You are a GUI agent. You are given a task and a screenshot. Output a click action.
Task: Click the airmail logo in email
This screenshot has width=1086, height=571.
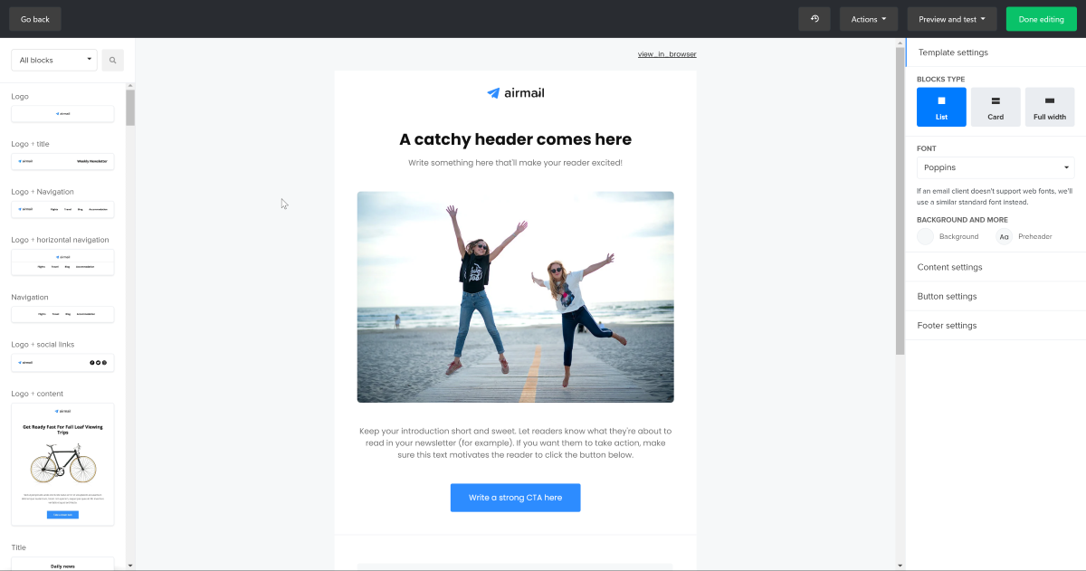(516, 92)
